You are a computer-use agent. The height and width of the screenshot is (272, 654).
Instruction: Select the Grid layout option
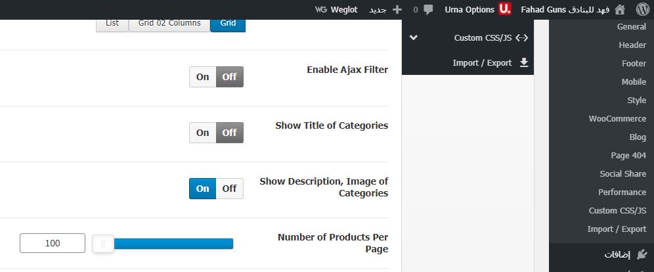[228, 24]
